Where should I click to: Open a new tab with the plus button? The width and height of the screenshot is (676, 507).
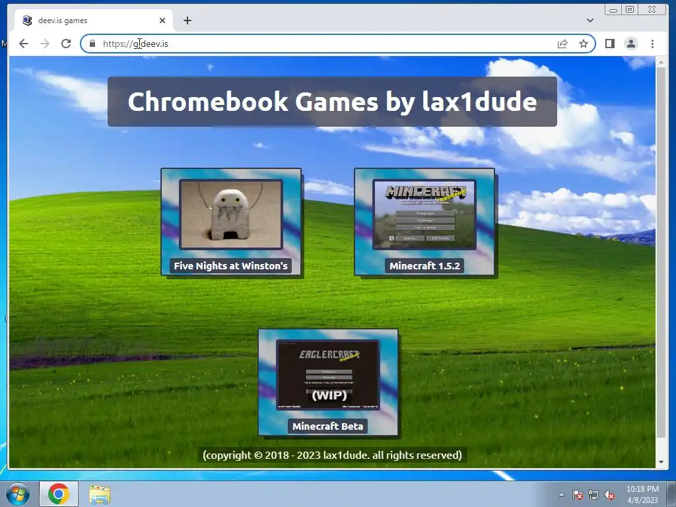pyautogui.click(x=187, y=20)
